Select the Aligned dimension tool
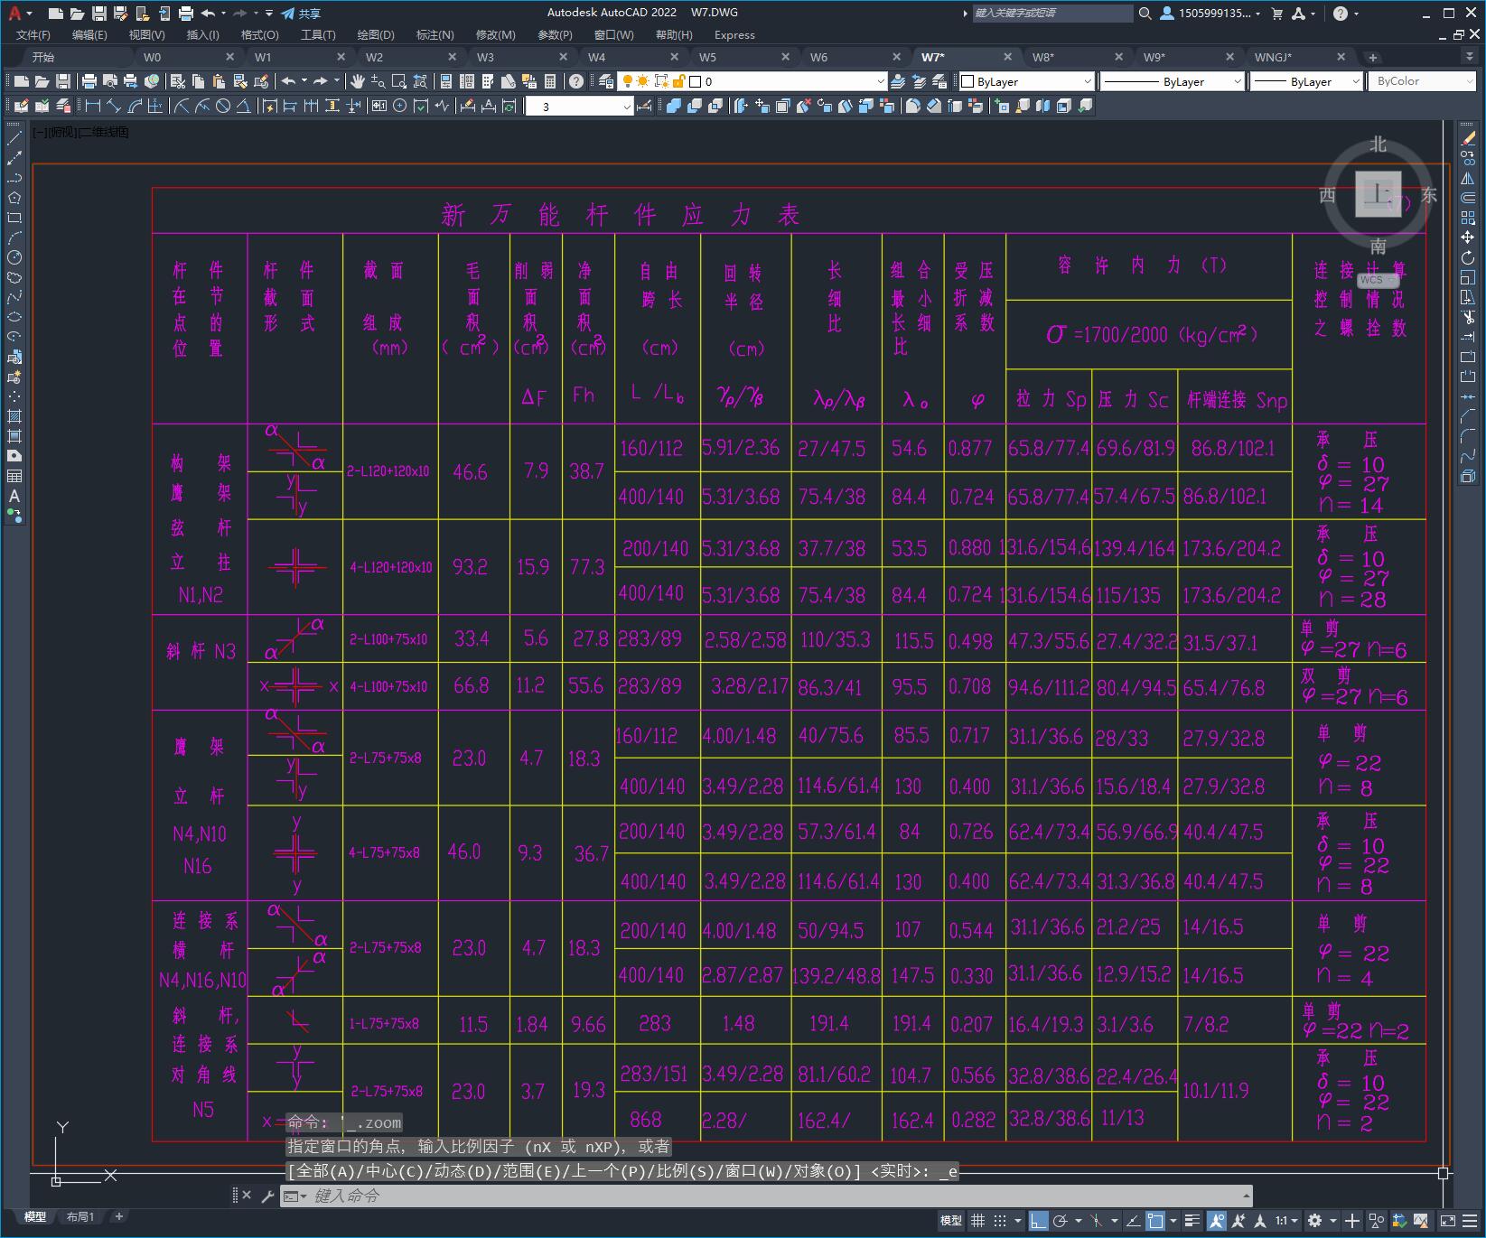The width and height of the screenshot is (1486, 1238). click(114, 106)
